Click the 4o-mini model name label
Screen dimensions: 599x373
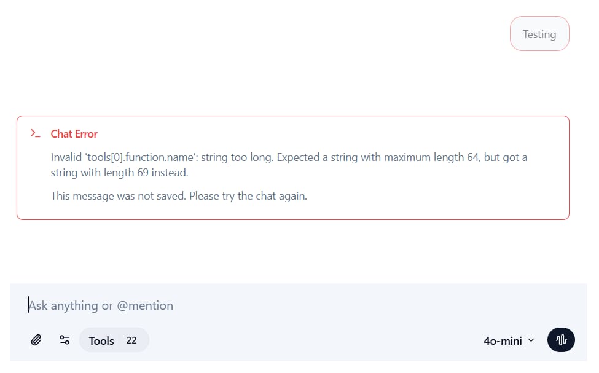click(503, 340)
